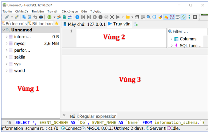Image resolution: width=210 pixels, height=133 pixels.
Task: Expand the SQL func... helper node
Action: 172,45
